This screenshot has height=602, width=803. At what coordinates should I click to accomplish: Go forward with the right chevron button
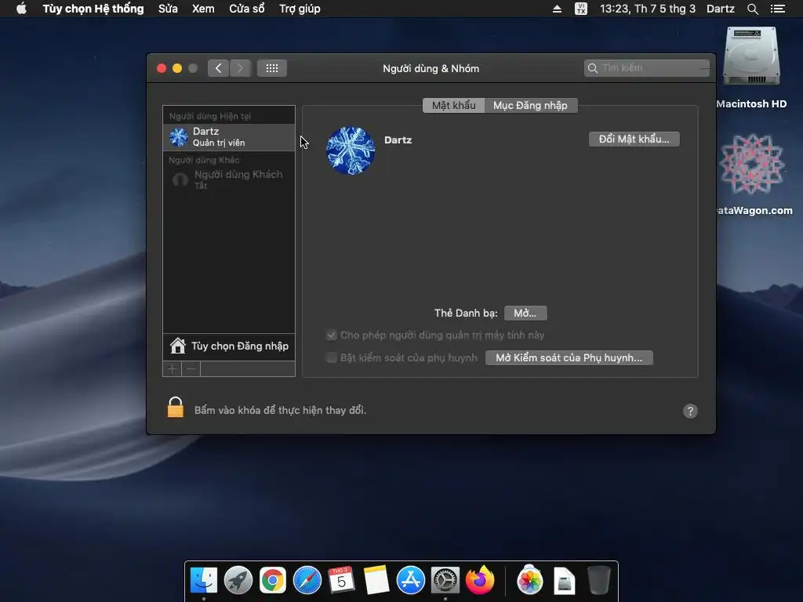[x=240, y=68]
